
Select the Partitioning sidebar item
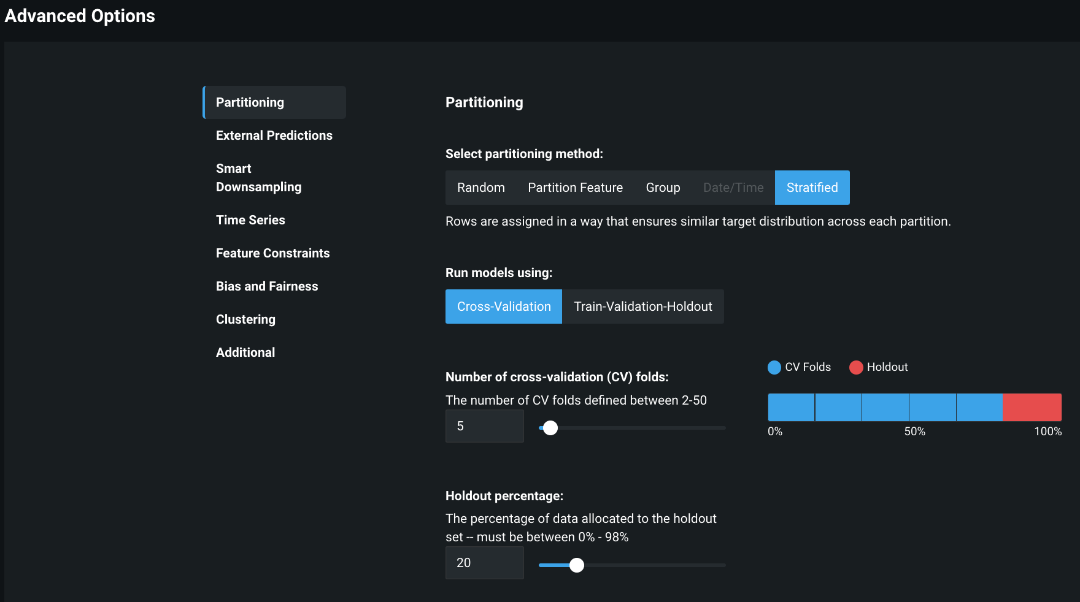250,102
